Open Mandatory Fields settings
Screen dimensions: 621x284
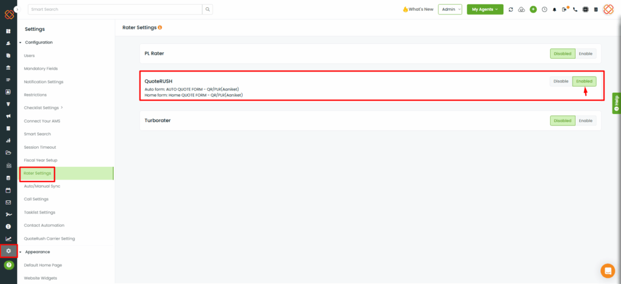[41, 69]
